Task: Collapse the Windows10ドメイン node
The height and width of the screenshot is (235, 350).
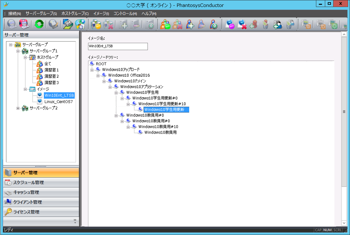Action: 104,81
